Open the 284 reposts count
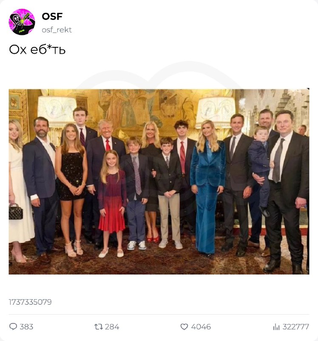This screenshot has width=318, height=341. [x=112, y=327]
